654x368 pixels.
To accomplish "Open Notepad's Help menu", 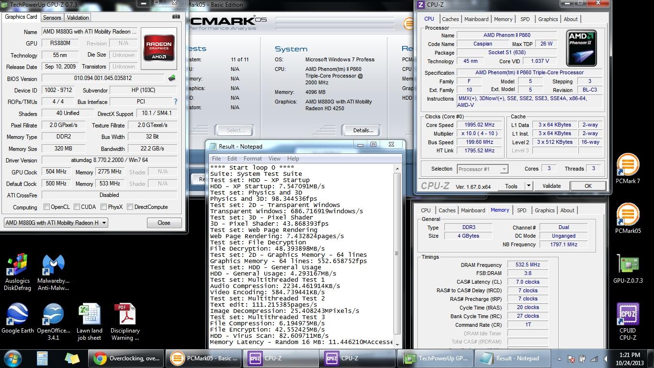I will pos(293,159).
